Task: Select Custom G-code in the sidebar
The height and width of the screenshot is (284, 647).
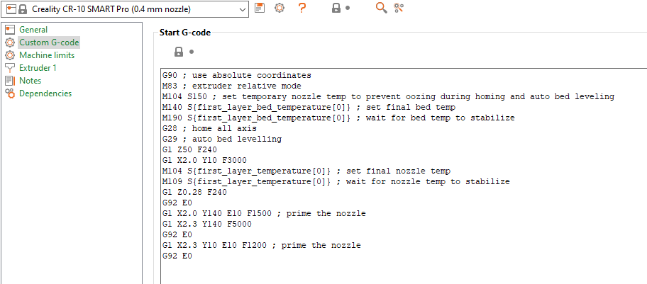Action: [44, 42]
